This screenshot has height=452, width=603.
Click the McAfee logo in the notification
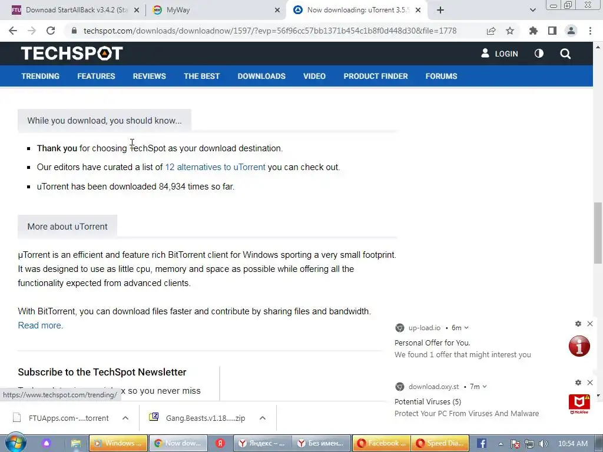point(579,404)
